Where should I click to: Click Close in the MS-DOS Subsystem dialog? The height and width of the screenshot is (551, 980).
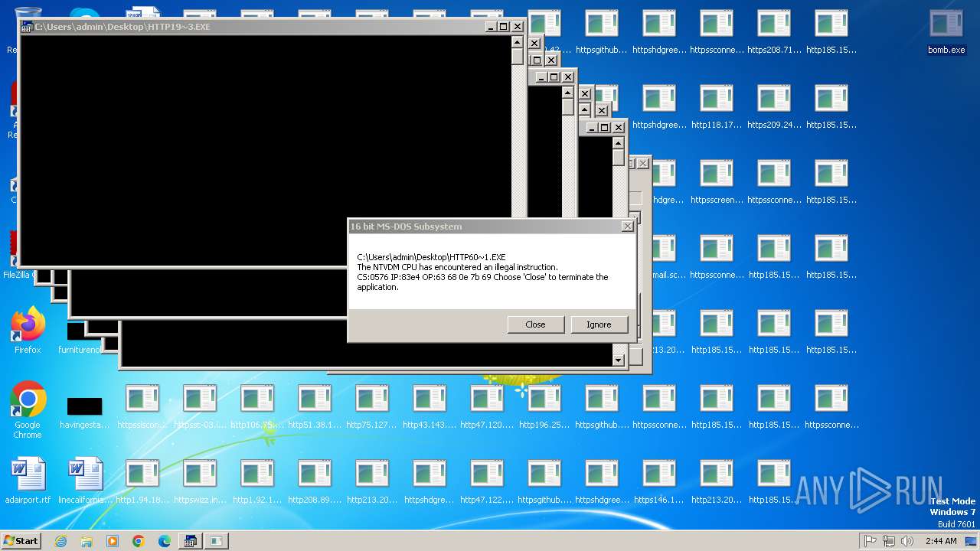coord(535,324)
